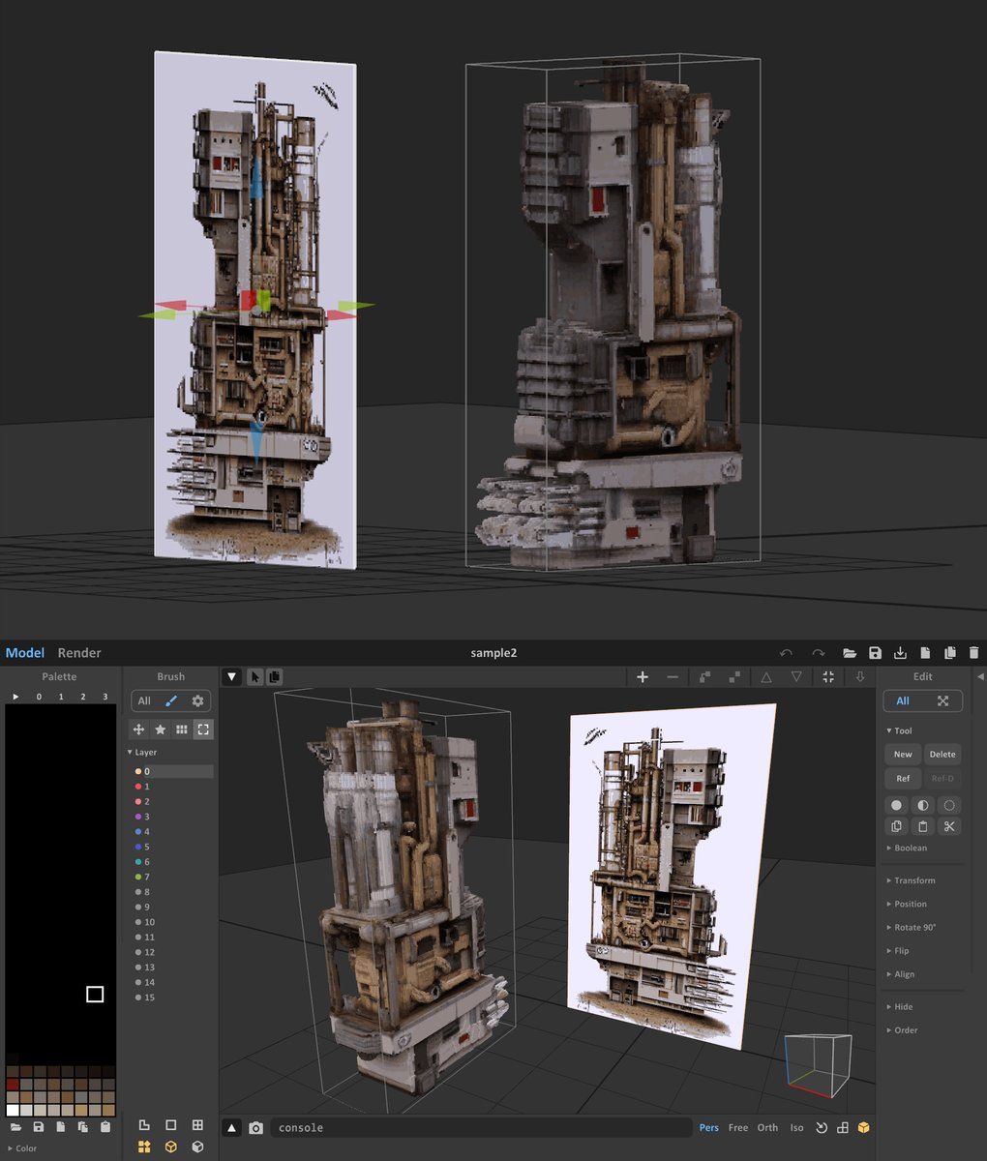Viewport: 987px width, 1161px height.
Task: Select the star brush icon
Action: (160, 729)
